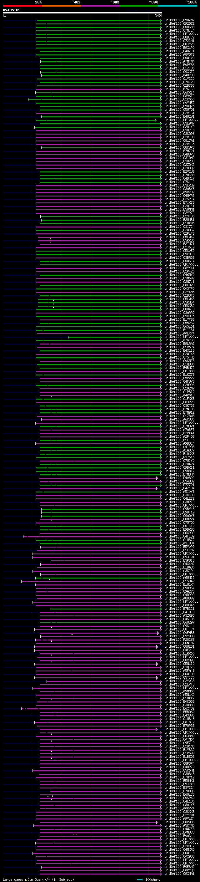Click the purple ~60% identity legend bar
The image size is (200, 882).
[100, 6]
